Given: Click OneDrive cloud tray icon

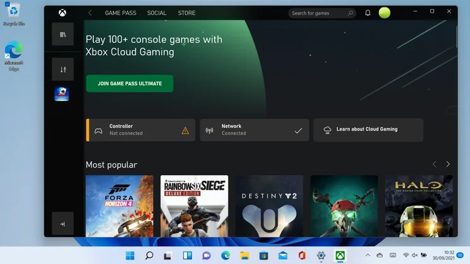Looking at the screenshot, I should click(380, 255).
